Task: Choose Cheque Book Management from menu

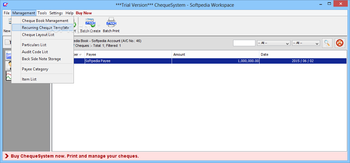Action: (x=42, y=21)
